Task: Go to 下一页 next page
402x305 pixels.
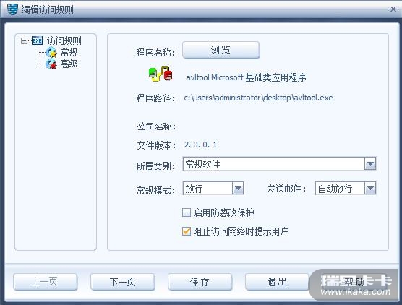Action: pyautogui.click(x=122, y=282)
